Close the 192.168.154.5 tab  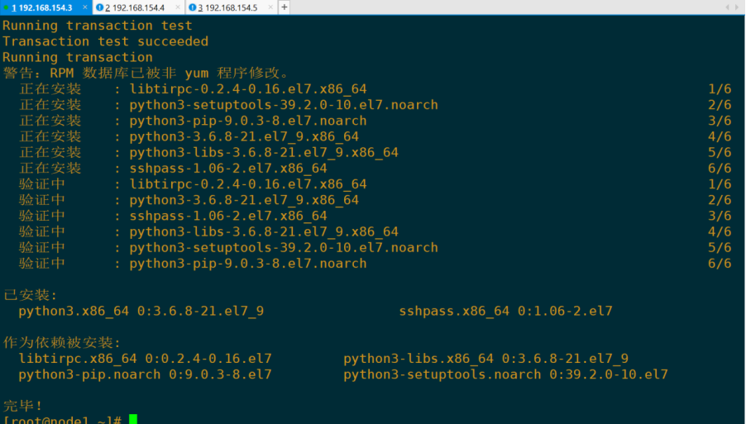click(270, 7)
